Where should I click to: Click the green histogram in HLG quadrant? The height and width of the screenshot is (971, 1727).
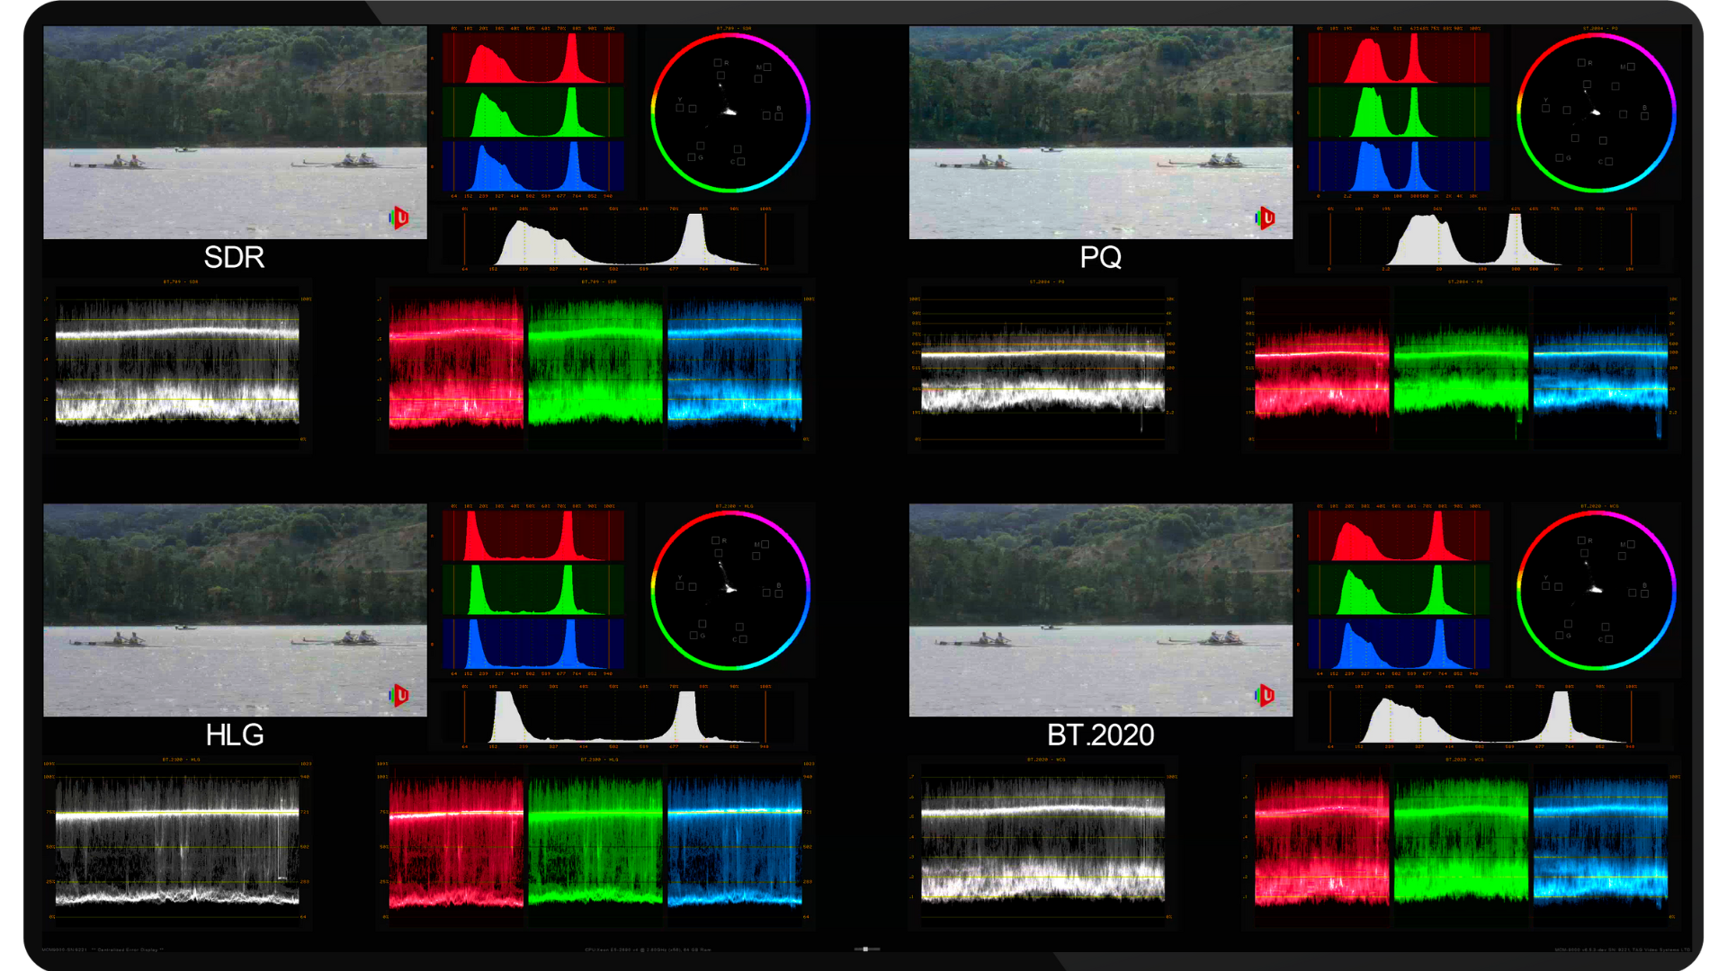533,590
